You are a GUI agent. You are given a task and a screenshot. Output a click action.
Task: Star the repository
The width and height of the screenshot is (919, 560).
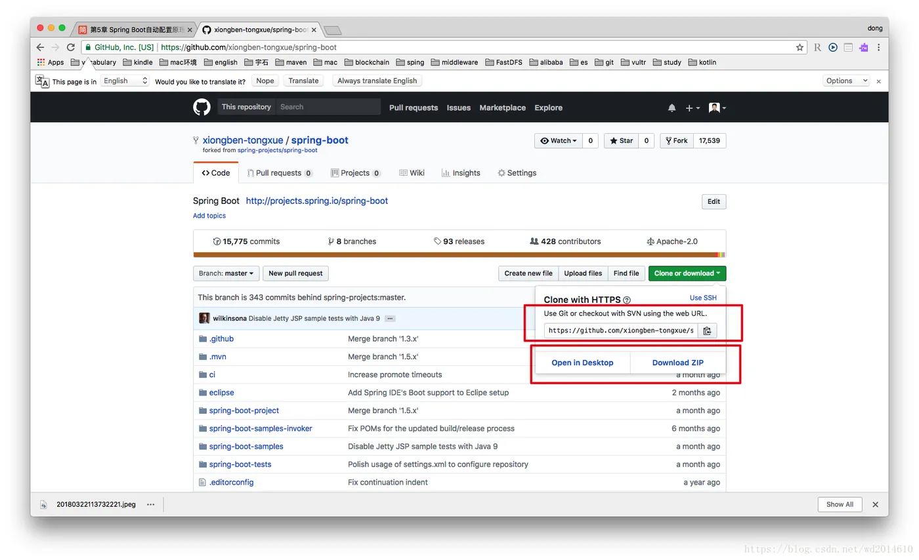pyautogui.click(x=620, y=140)
